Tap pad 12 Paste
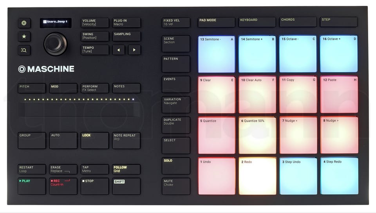This screenshot has height=213, width=376. point(339,95)
